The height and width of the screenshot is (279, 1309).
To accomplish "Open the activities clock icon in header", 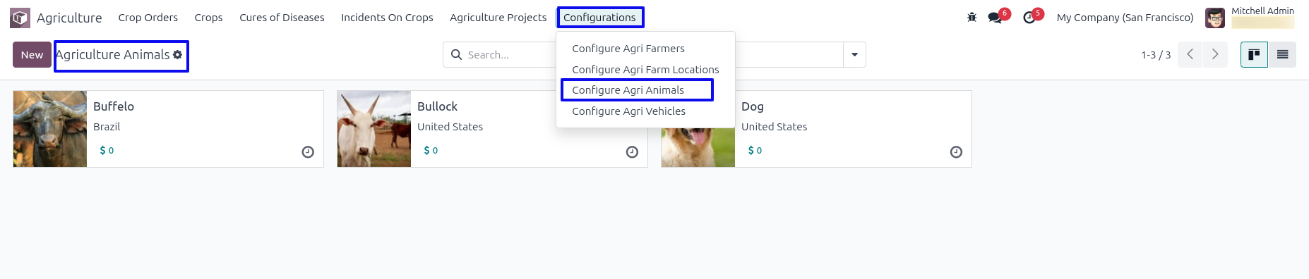I will click(x=1029, y=18).
